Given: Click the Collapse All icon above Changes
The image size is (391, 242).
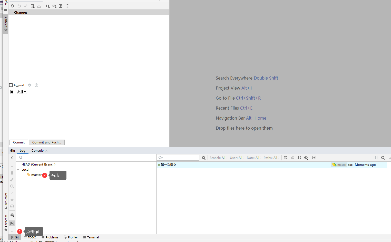Looking at the screenshot, I should [x=67, y=6].
